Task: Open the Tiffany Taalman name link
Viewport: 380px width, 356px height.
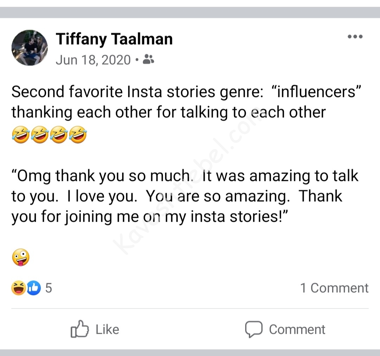Action: [114, 39]
